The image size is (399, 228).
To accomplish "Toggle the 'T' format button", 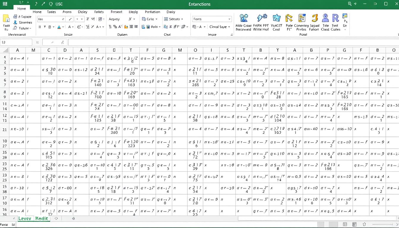I will [x=45, y=27].
